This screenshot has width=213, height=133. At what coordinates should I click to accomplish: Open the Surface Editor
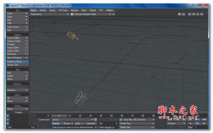click(17, 41)
